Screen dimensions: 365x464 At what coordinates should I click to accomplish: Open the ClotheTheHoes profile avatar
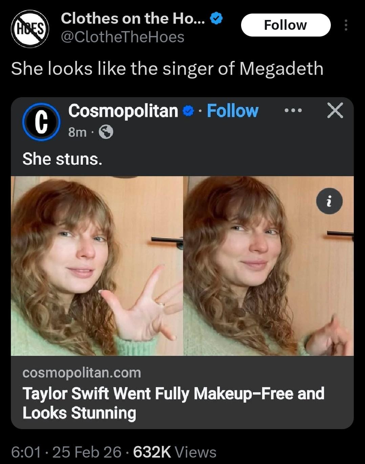coord(30,29)
